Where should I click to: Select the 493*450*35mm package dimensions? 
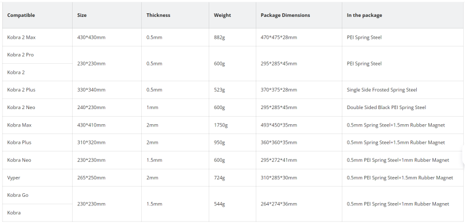tap(279, 125)
